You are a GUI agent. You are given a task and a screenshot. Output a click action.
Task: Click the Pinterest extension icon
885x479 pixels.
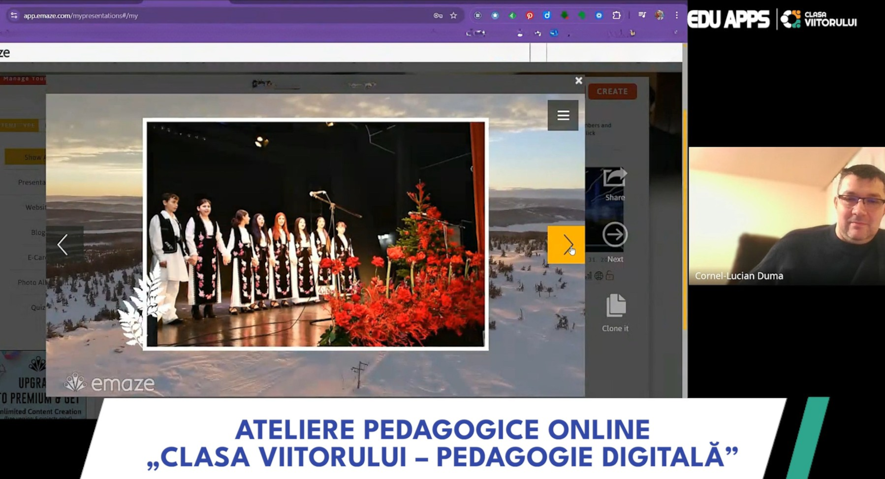(x=530, y=16)
